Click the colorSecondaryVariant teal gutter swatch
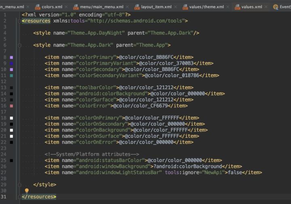The image size is (291, 204). [x=11, y=75]
